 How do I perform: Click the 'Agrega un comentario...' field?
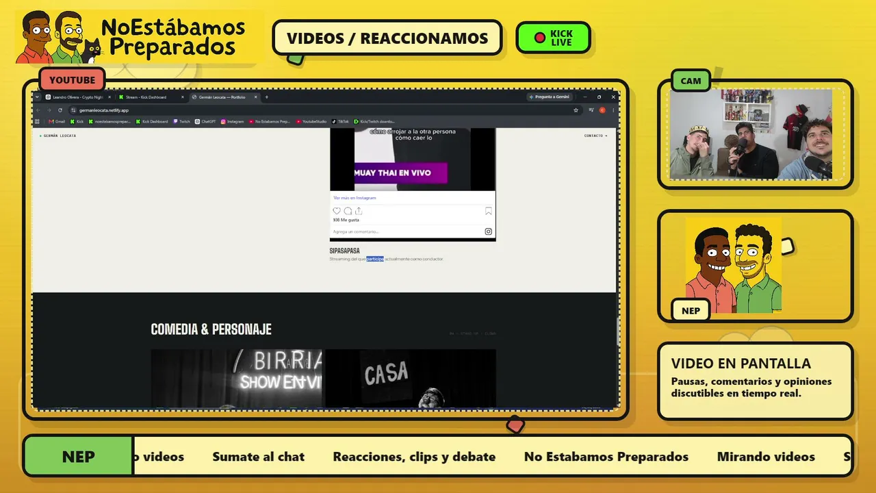coord(407,231)
